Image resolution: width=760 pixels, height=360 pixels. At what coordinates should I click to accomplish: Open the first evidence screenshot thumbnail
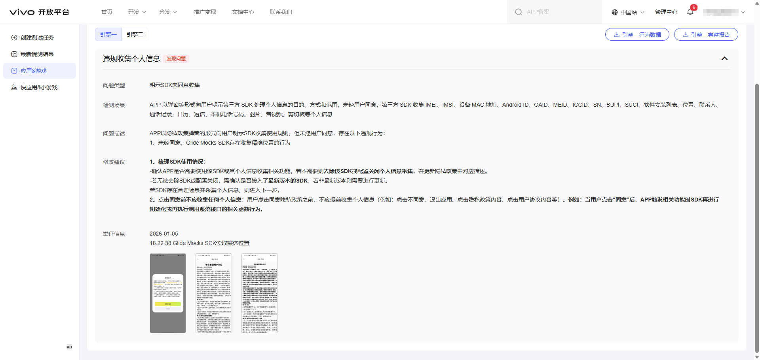(x=168, y=293)
